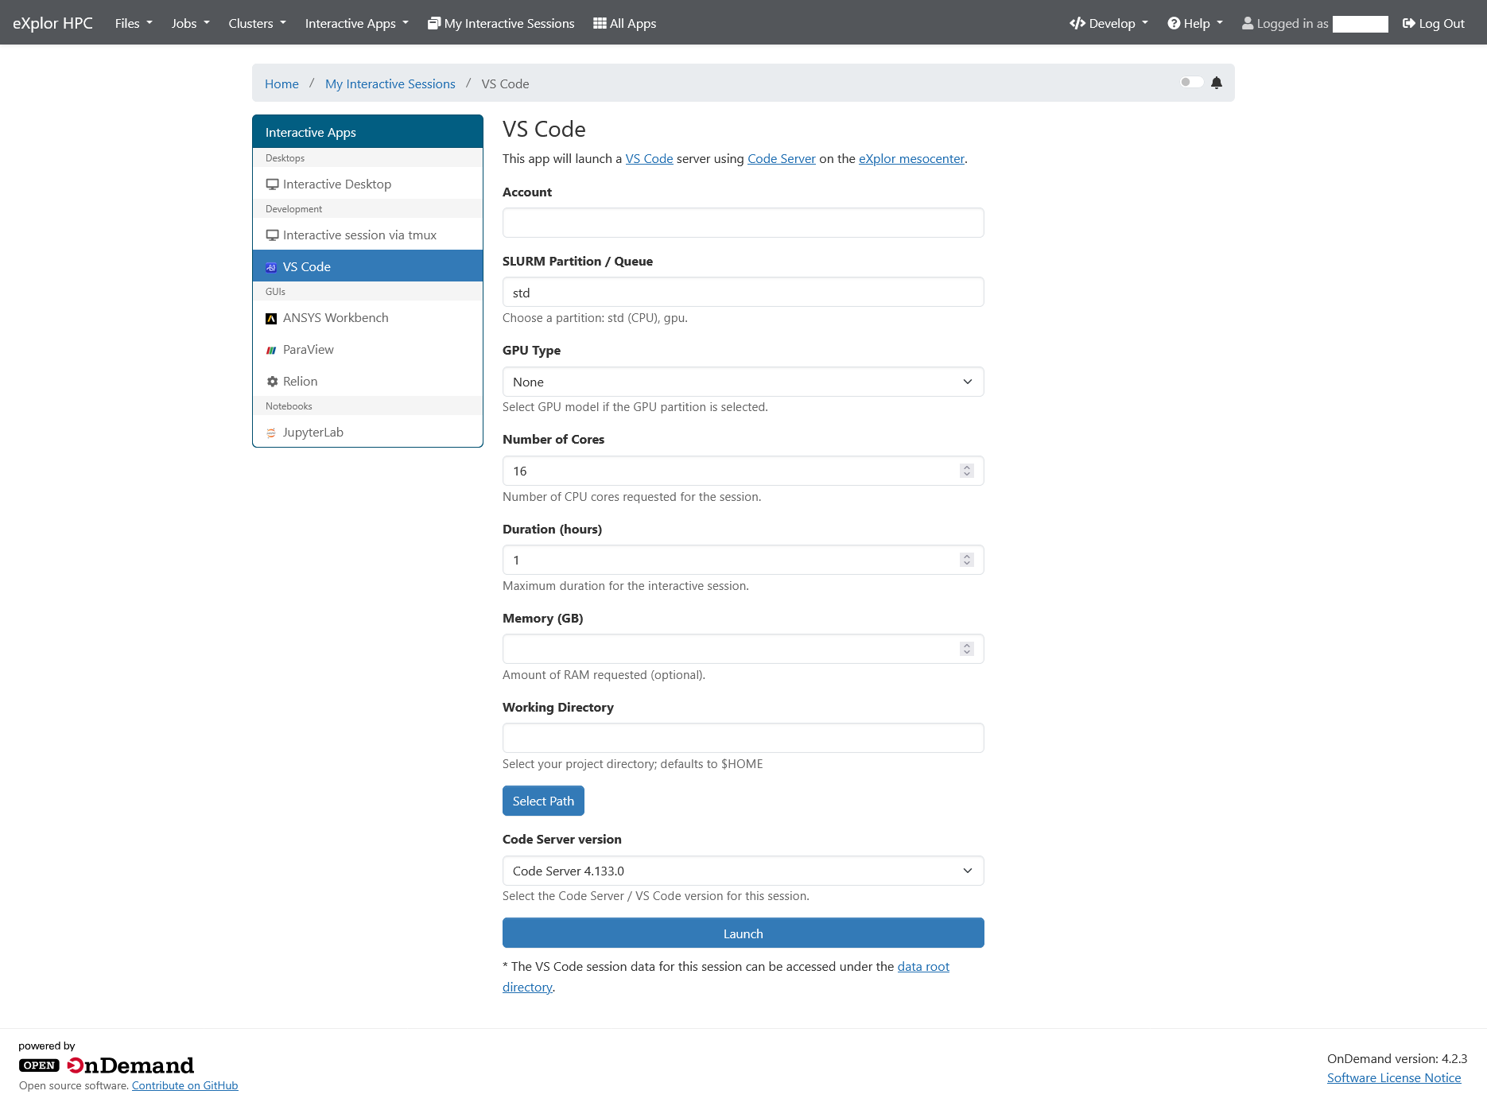Click the ParaView icon
Screen dimensions: 1487x1106
[x=271, y=350]
